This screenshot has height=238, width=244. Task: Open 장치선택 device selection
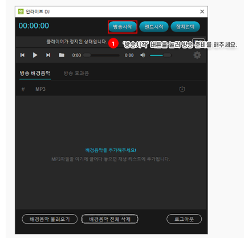point(185,27)
